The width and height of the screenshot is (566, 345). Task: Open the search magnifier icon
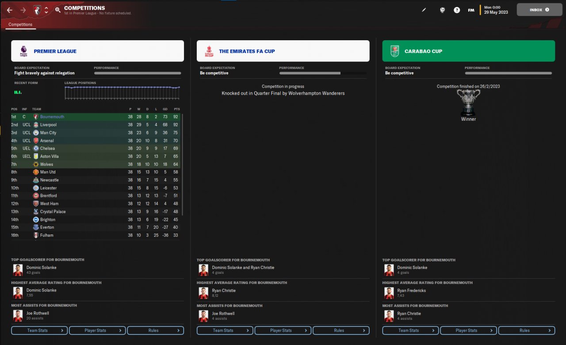pyautogui.click(x=58, y=10)
